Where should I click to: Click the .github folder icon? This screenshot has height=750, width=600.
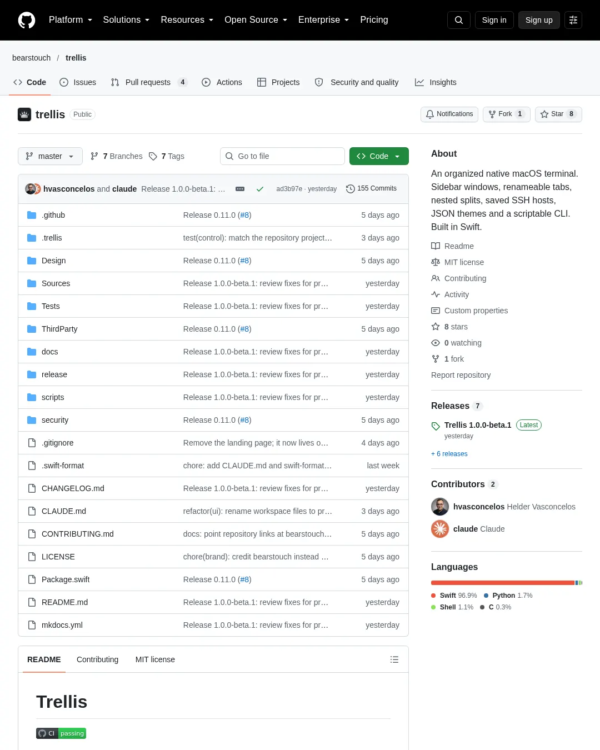[32, 215]
